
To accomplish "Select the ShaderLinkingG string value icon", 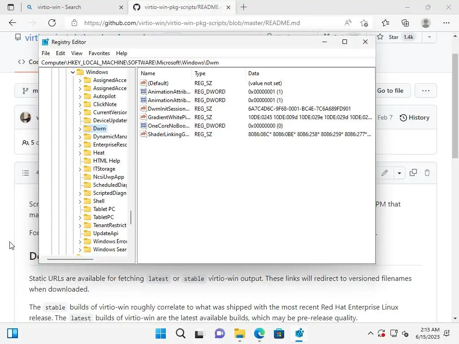I will click(143, 134).
